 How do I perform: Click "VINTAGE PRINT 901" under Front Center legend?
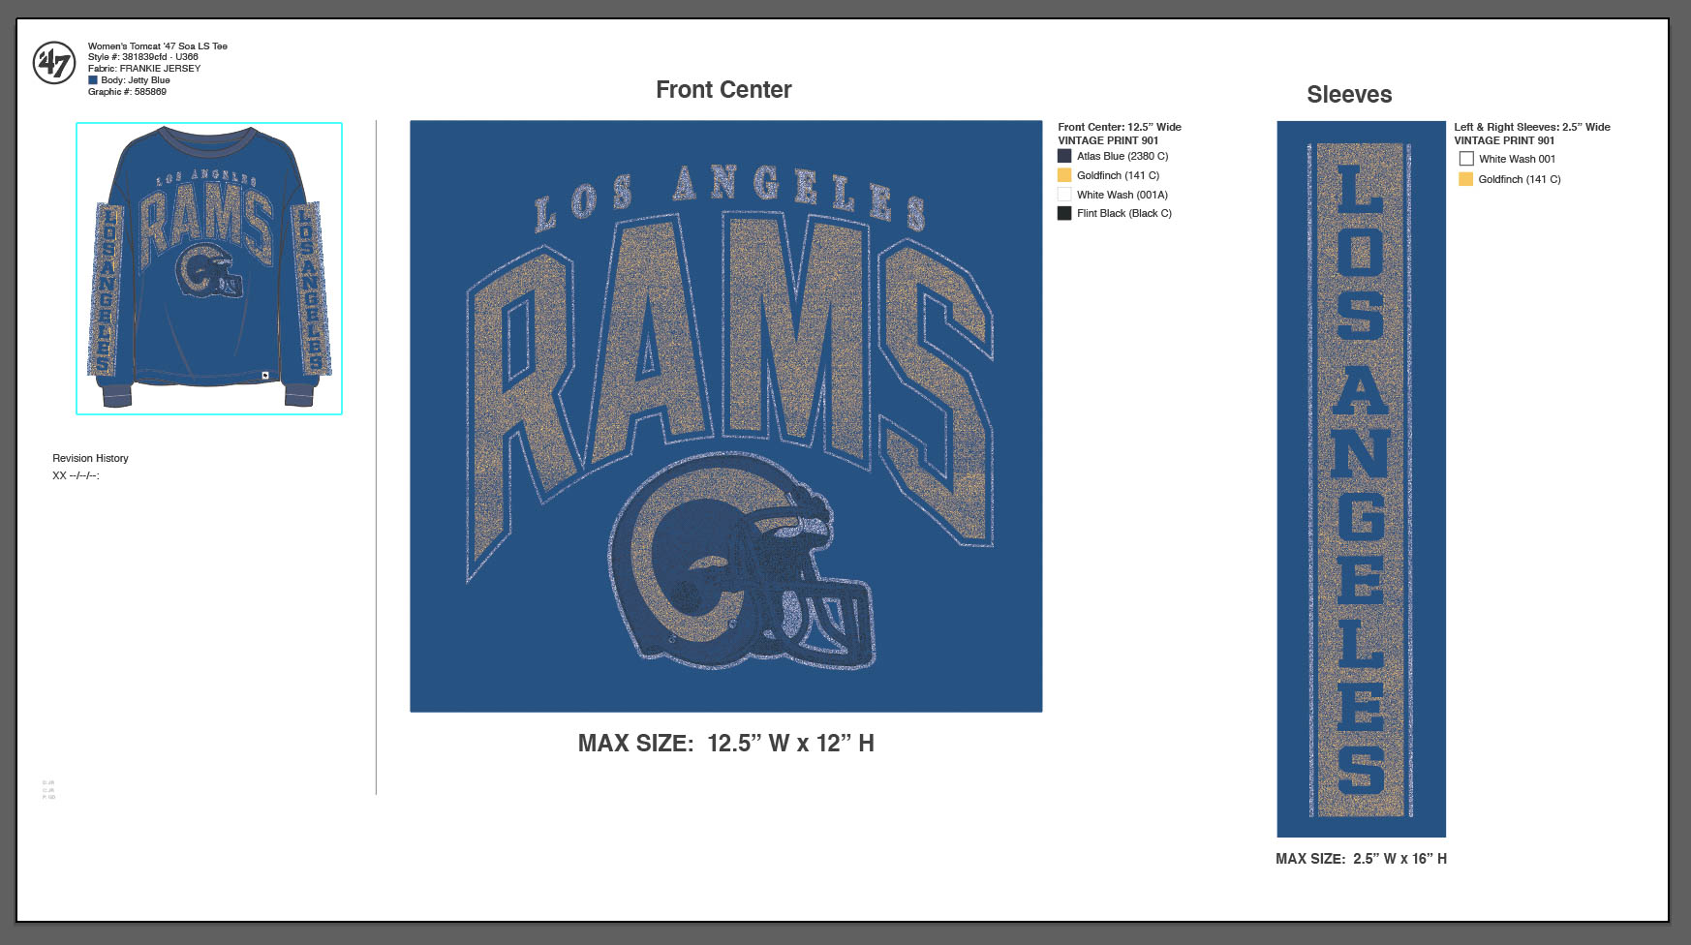1108,140
